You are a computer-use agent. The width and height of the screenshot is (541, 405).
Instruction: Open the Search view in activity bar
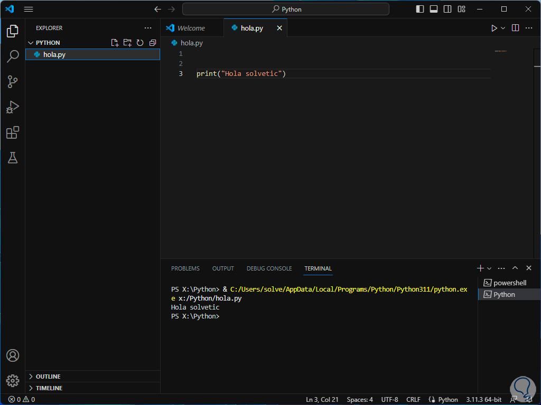[13, 56]
